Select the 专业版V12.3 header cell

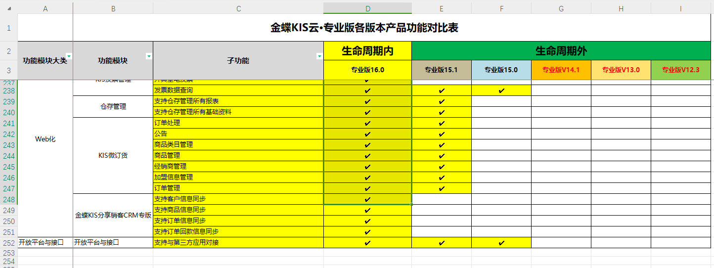pos(681,70)
